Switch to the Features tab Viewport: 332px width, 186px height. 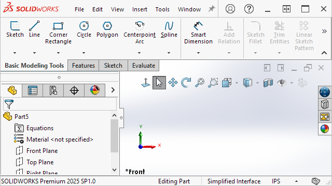coord(83,66)
